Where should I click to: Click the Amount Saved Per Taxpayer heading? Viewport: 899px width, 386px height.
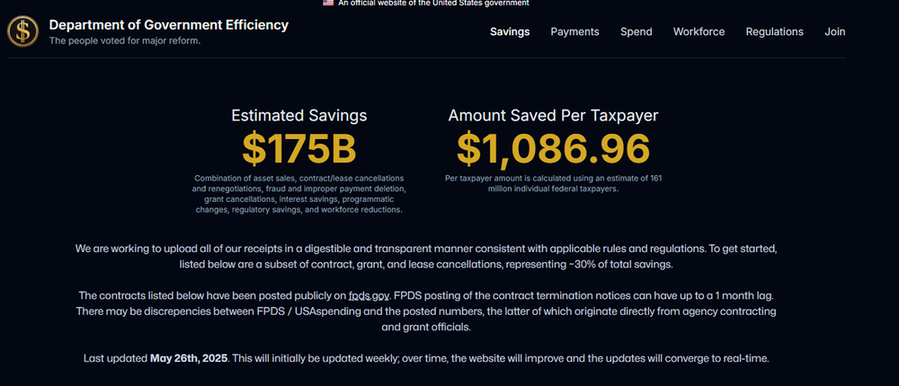(x=553, y=115)
